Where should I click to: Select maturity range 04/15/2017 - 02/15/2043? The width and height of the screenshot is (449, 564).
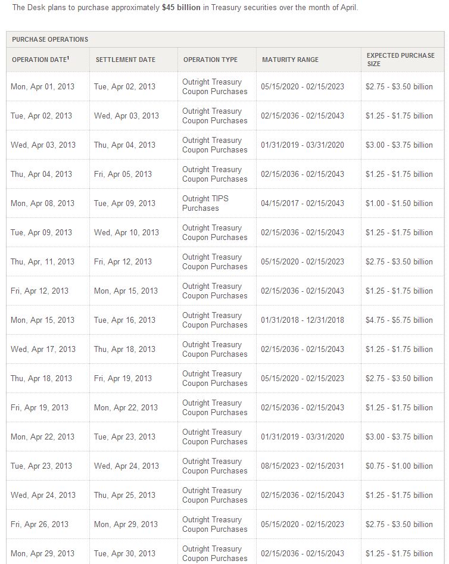click(x=303, y=203)
